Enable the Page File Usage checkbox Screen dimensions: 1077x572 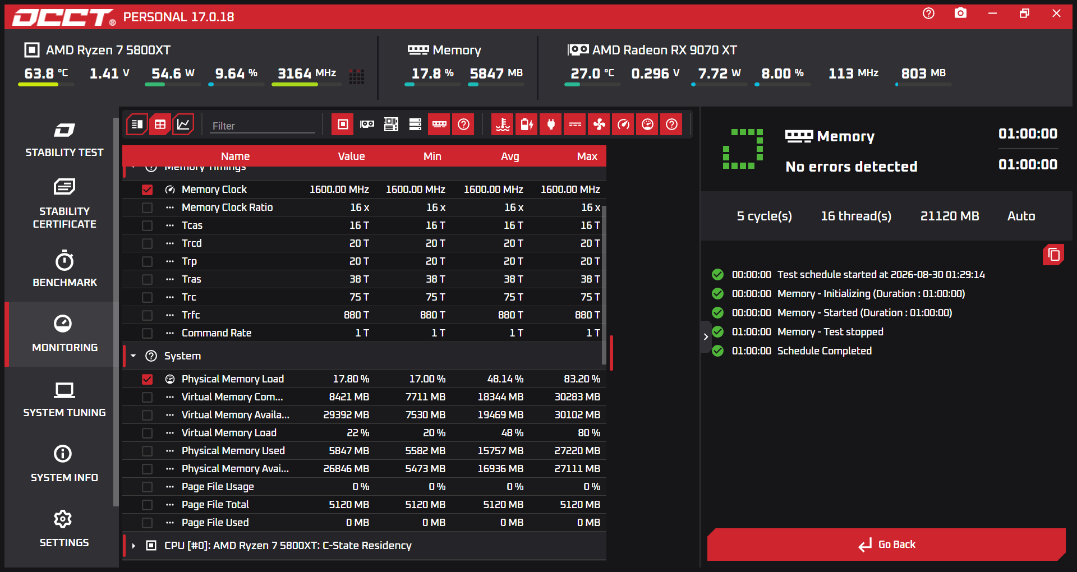(147, 487)
